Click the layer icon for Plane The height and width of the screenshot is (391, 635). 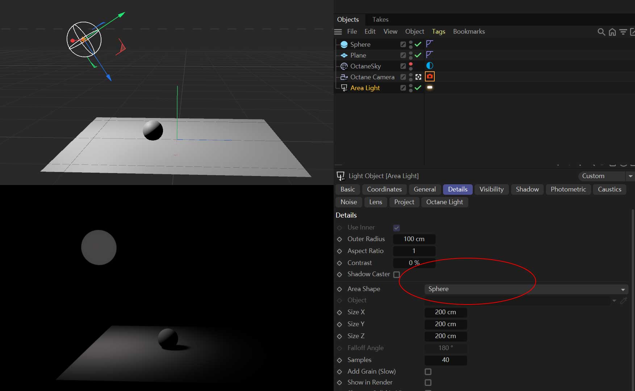(403, 55)
